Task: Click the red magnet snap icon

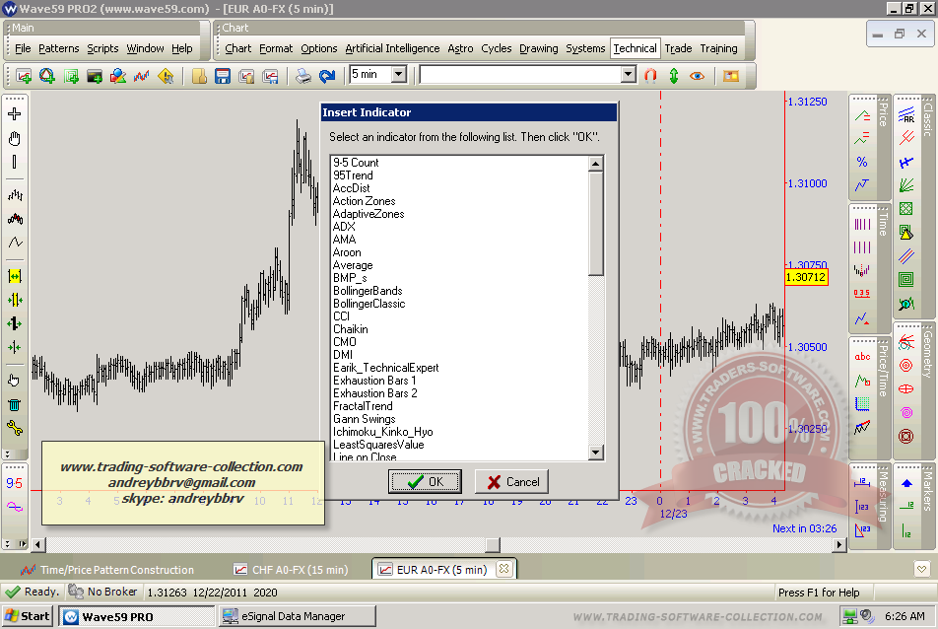Action: click(650, 75)
